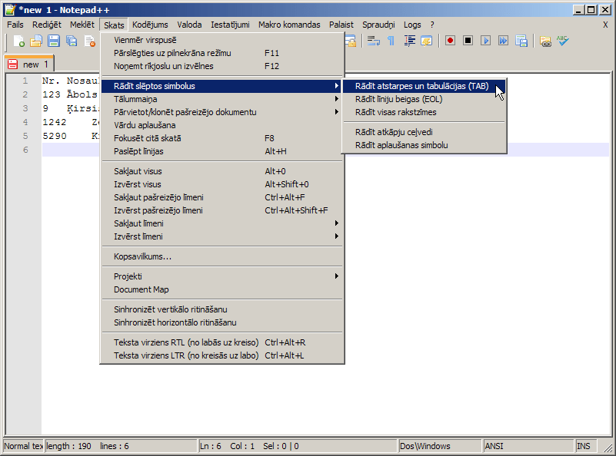The width and height of the screenshot is (616, 456).
Task: Close the open Skats menu
Action: coord(114,25)
